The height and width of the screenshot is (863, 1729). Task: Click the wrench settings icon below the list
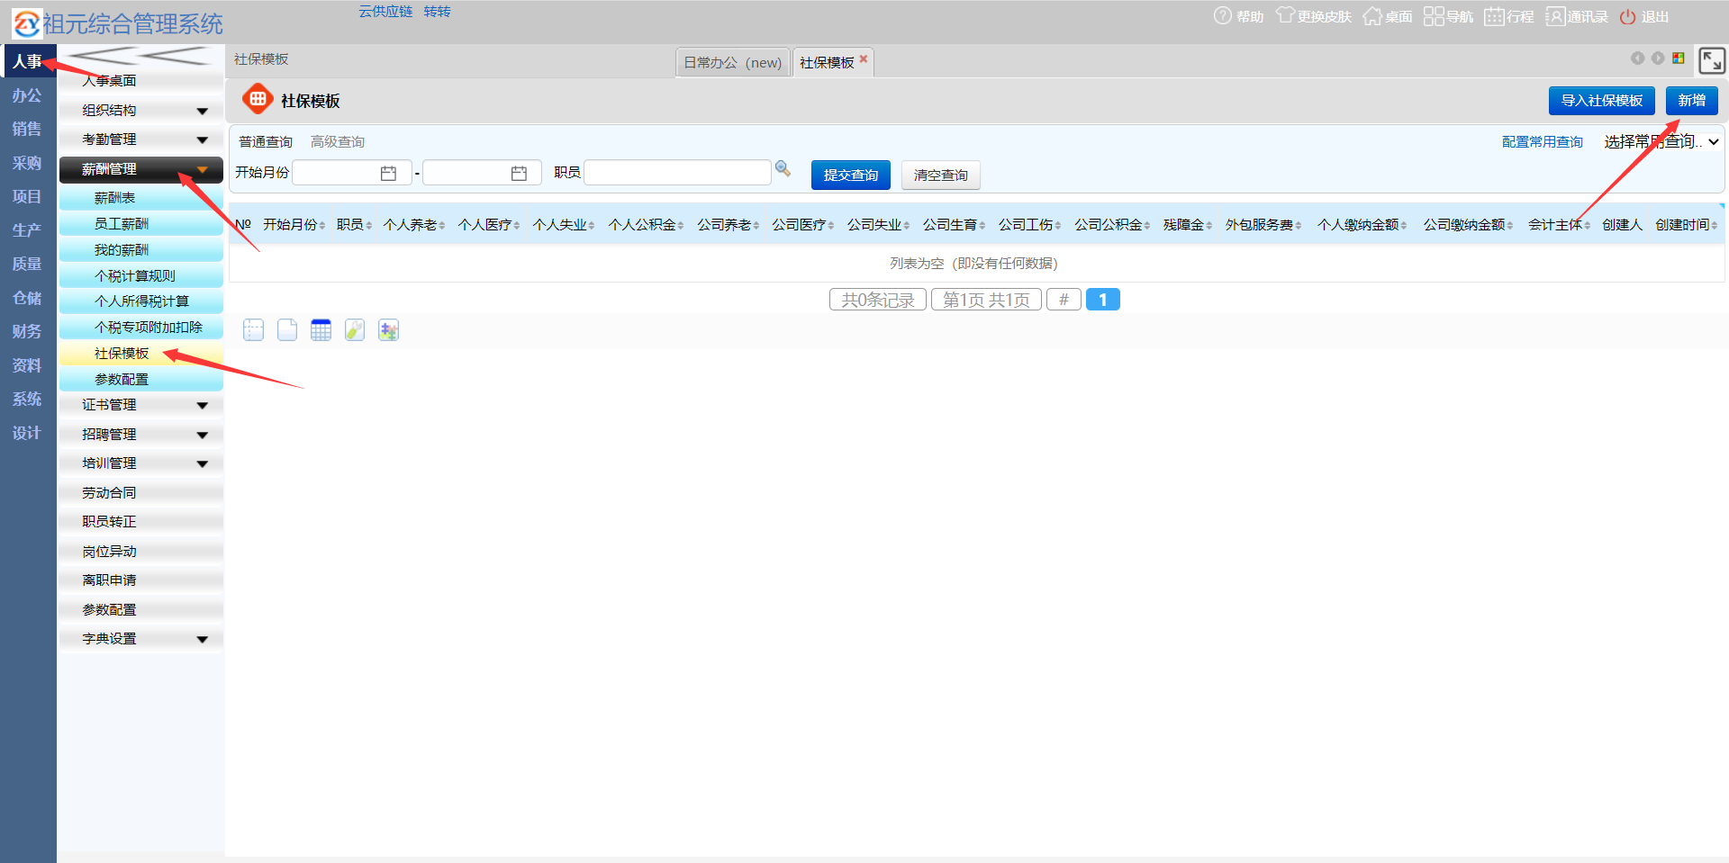tap(355, 330)
